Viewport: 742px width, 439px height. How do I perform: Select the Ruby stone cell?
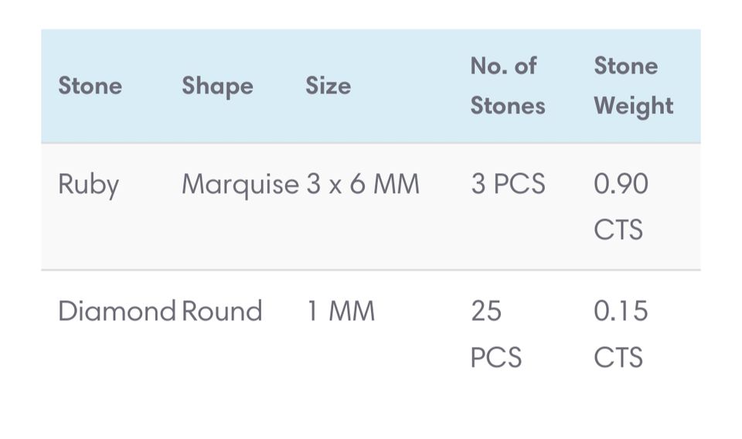tap(88, 185)
